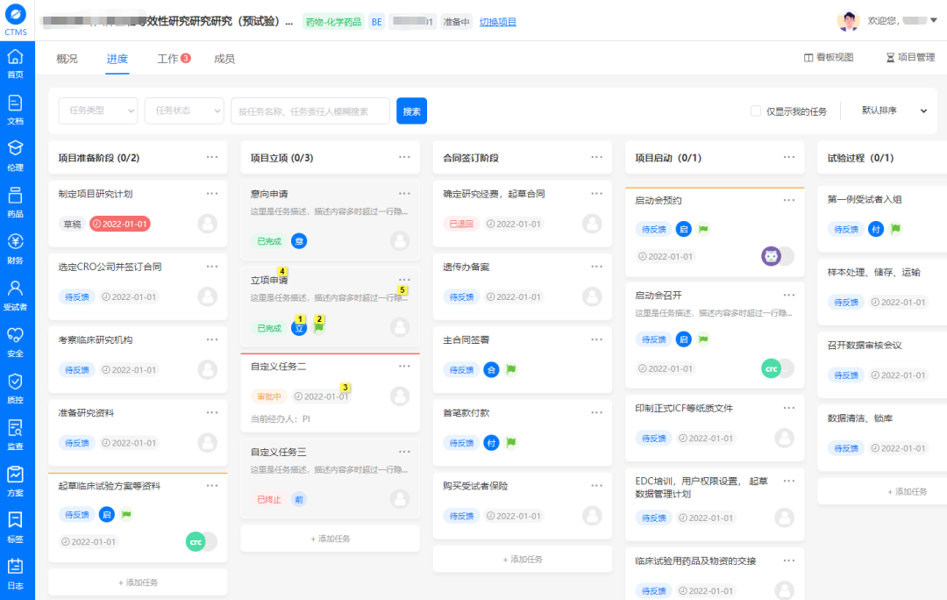This screenshot has width=947, height=600.
Task: Click assignee avatar on 制定项目研究计划 card
Action: point(207,224)
